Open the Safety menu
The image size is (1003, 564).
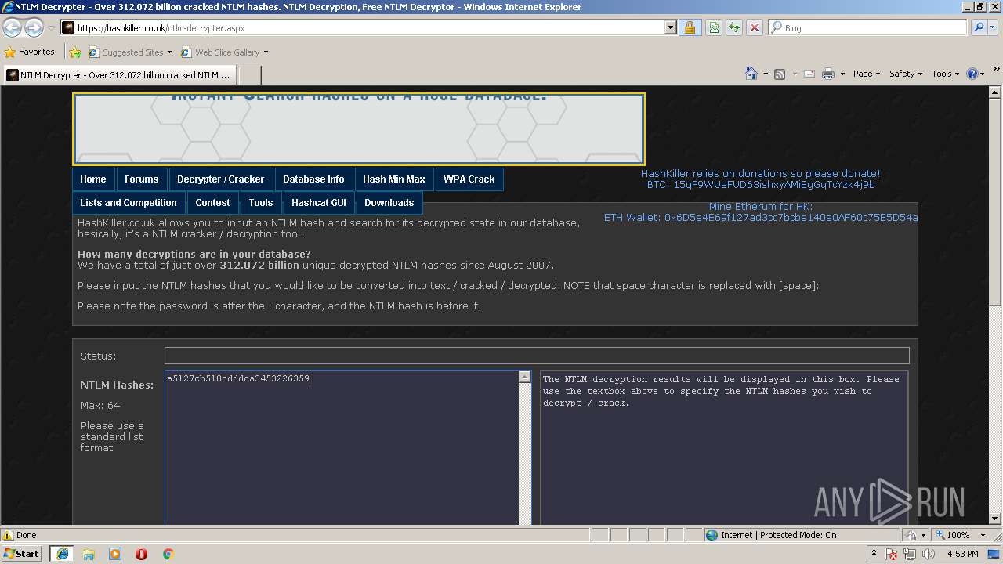906,74
